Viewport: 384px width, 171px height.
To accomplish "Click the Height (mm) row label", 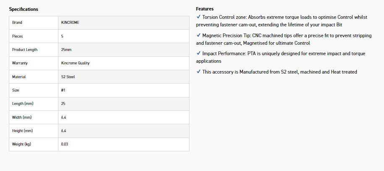I will (x=22, y=131).
